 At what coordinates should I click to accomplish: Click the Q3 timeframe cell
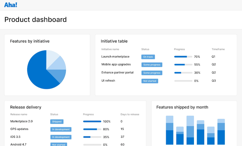[213, 81]
